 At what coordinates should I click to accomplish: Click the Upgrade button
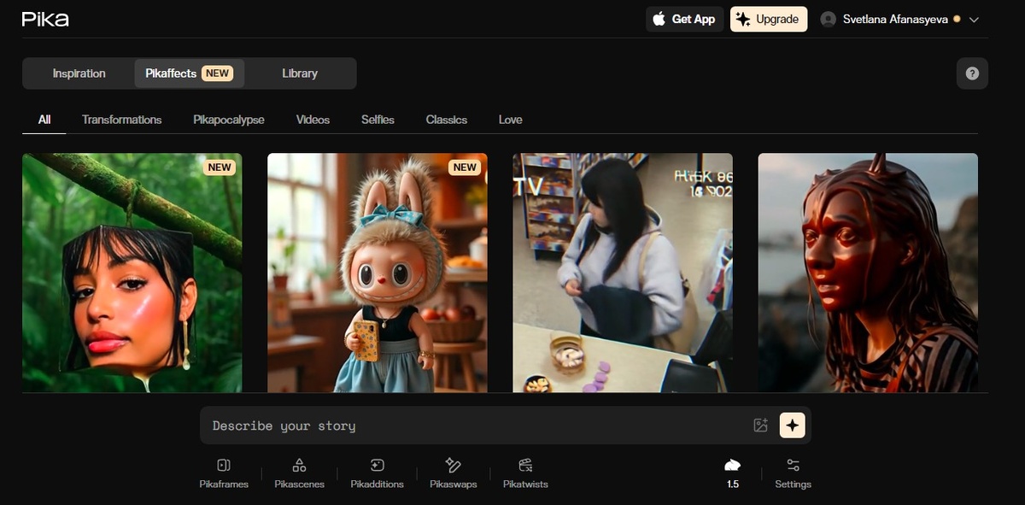pos(768,19)
